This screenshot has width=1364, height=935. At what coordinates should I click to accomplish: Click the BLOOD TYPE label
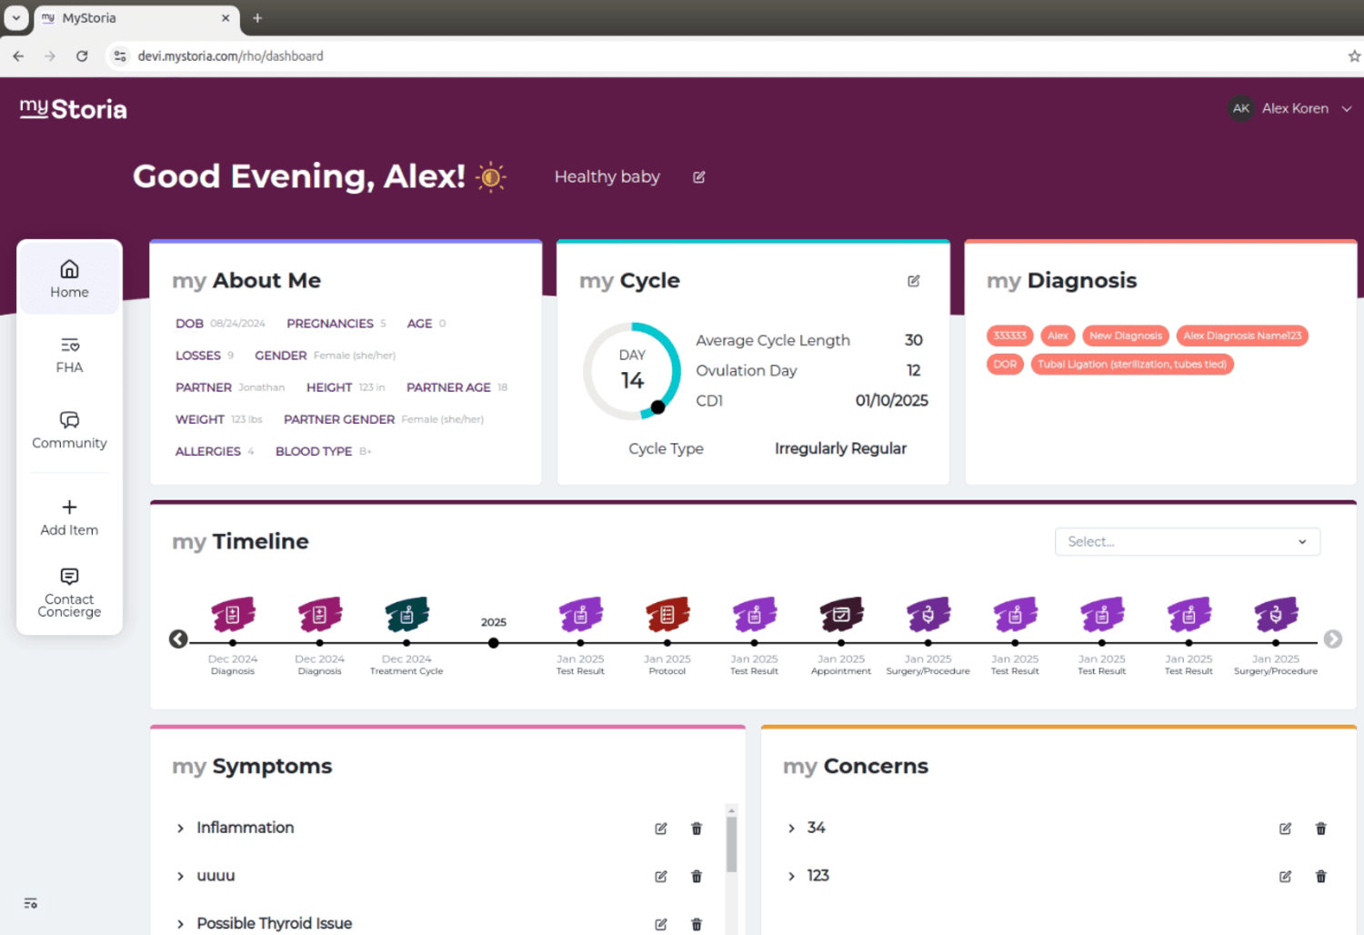pos(314,451)
